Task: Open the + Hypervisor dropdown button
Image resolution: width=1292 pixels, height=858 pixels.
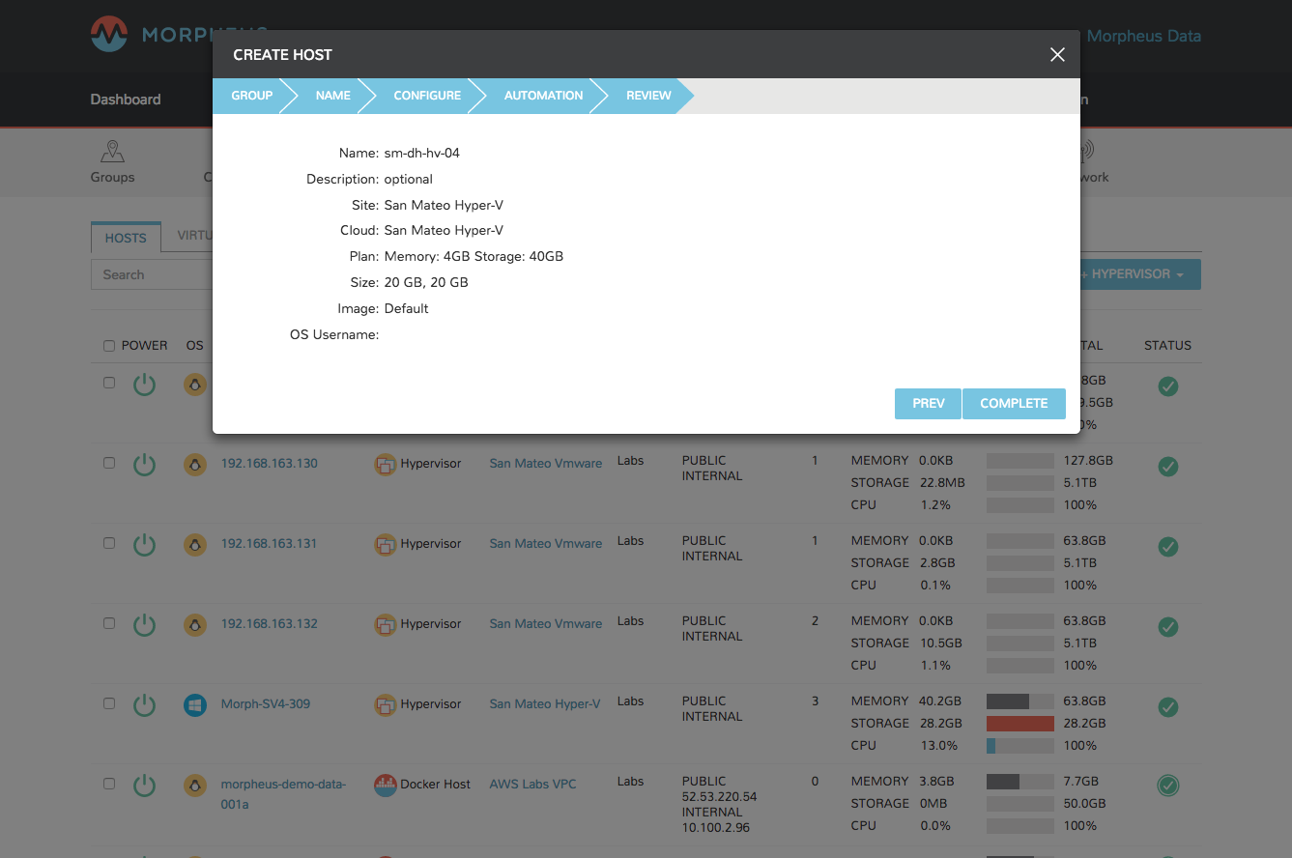Action: pos(1140,274)
